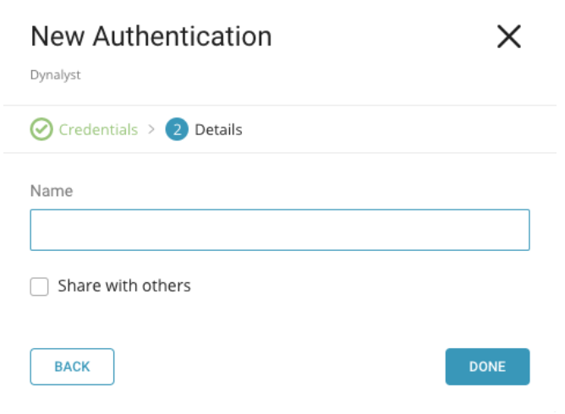Click the New Authentication heading

[151, 36]
